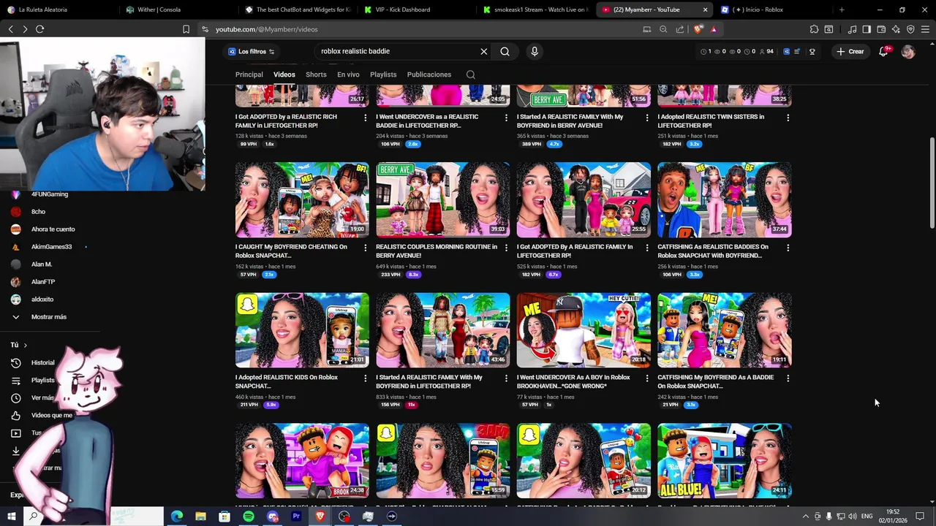Clear the search box text
This screenshot has height=526, width=936.
(x=483, y=51)
